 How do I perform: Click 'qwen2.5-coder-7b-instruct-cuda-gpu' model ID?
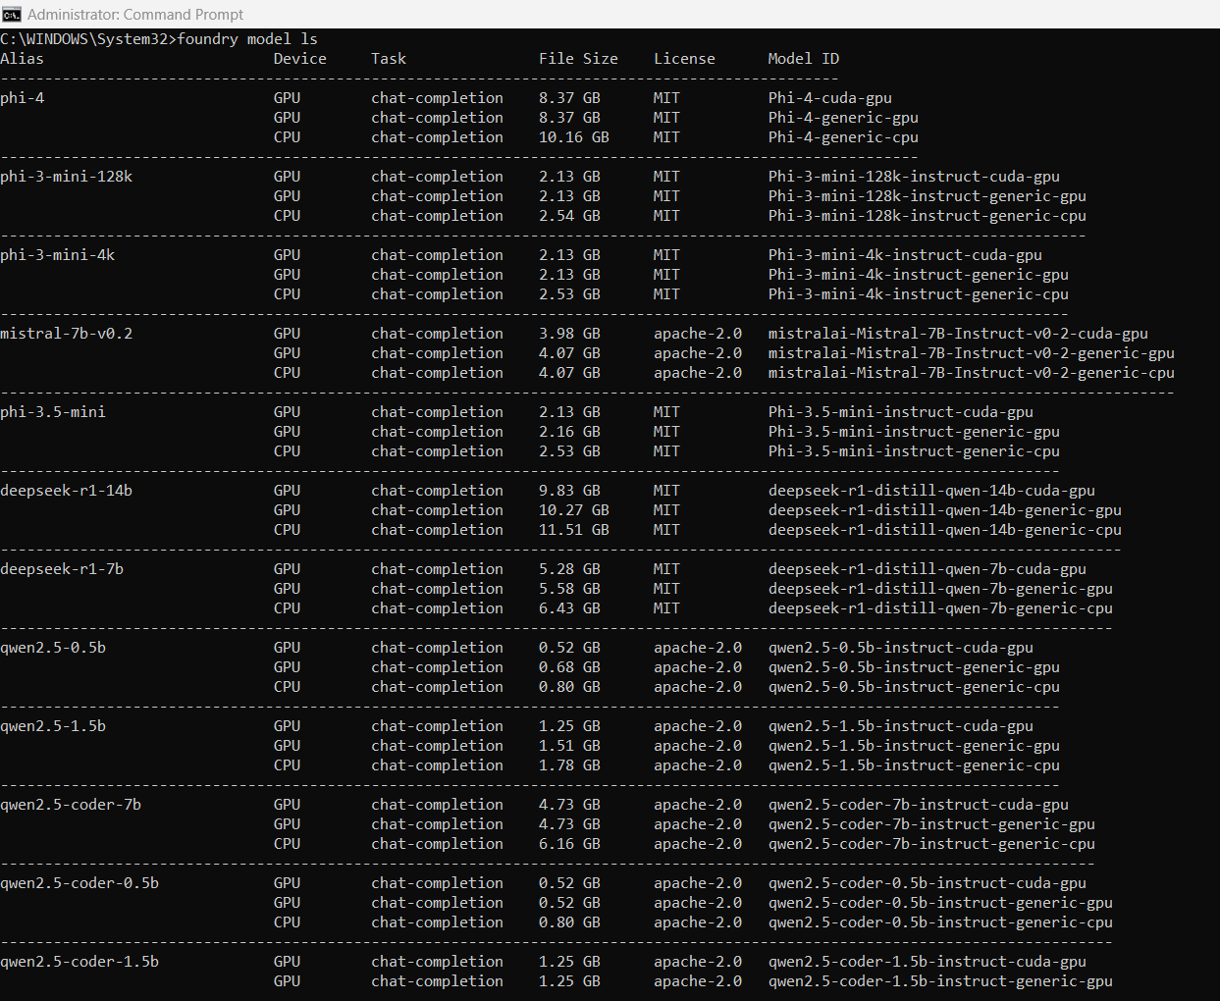pyautogui.click(x=919, y=805)
